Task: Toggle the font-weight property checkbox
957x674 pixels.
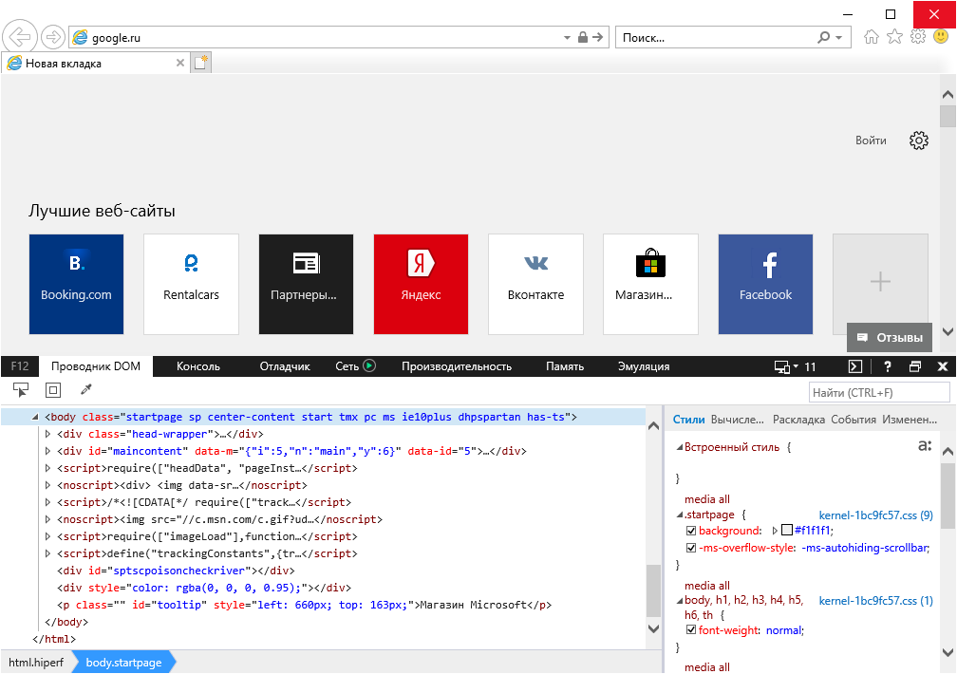Action: point(691,629)
